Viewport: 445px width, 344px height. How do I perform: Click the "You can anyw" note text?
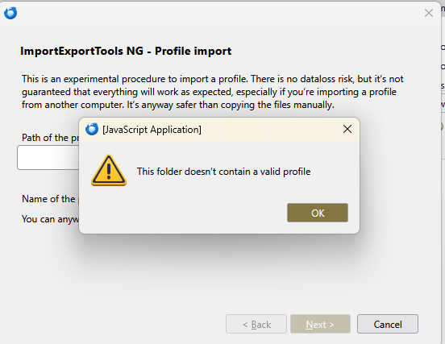(51, 219)
